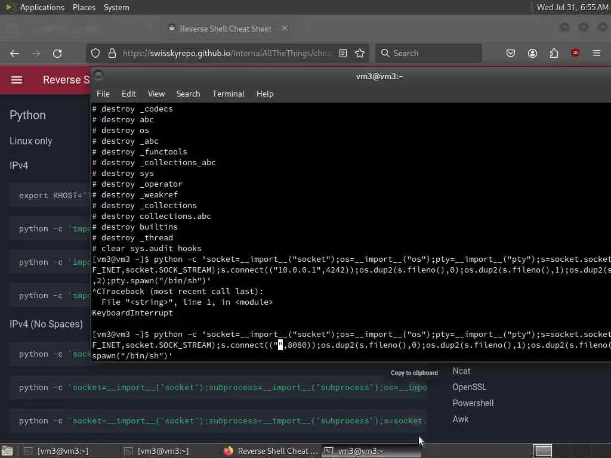Viewport: 611px width, 458px height.
Task: Click Copy to clipboard button
Action: click(414, 373)
